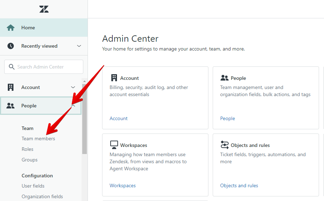The height and width of the screenshot is (201, 324).
Task: Click the People card title text
Action: click(x=238, y=78)
